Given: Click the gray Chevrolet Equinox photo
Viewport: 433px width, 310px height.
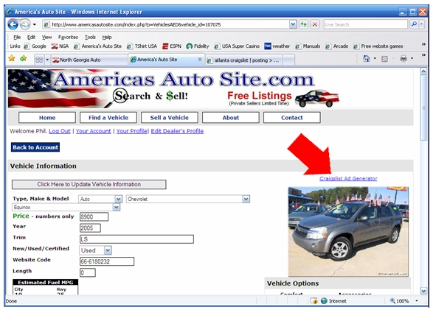Looking at the screenshot, I should 348,231.
